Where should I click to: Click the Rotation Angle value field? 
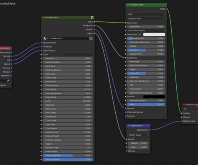pyautogui.click(x=68, y=148)
